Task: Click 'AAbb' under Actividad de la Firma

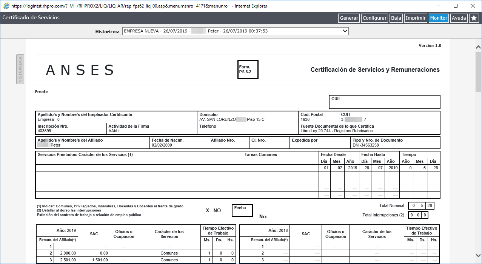Action: pos(114,131)
